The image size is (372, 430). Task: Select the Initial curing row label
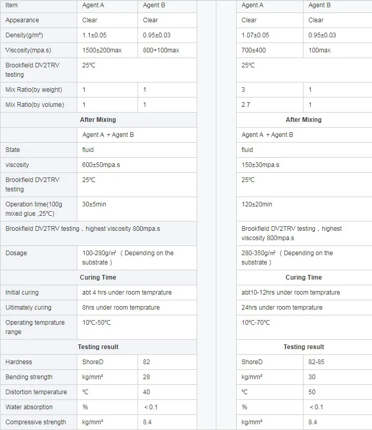(x=22, y=293)
